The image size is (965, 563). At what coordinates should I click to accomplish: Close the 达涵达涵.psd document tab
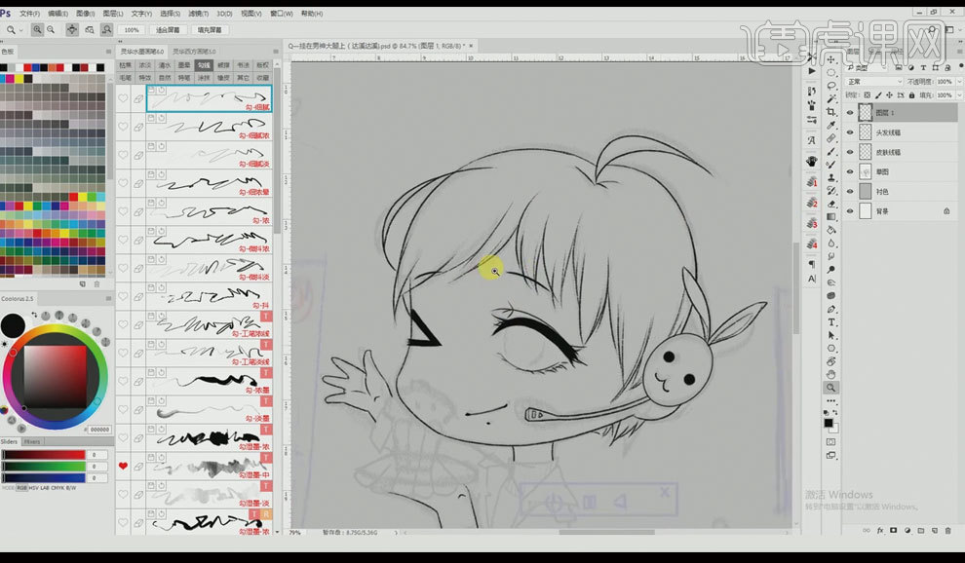(472, 46)
